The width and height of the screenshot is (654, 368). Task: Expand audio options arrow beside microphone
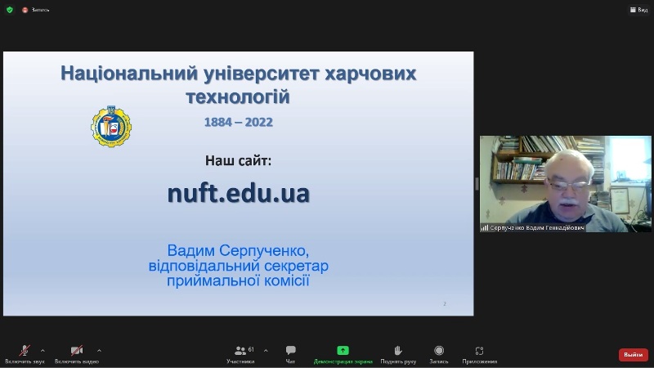tap(43, 351)
